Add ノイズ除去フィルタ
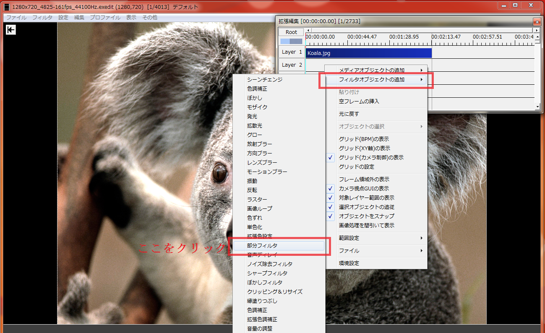The width and height of the screenshot is (545, 333). pos(279,264)
